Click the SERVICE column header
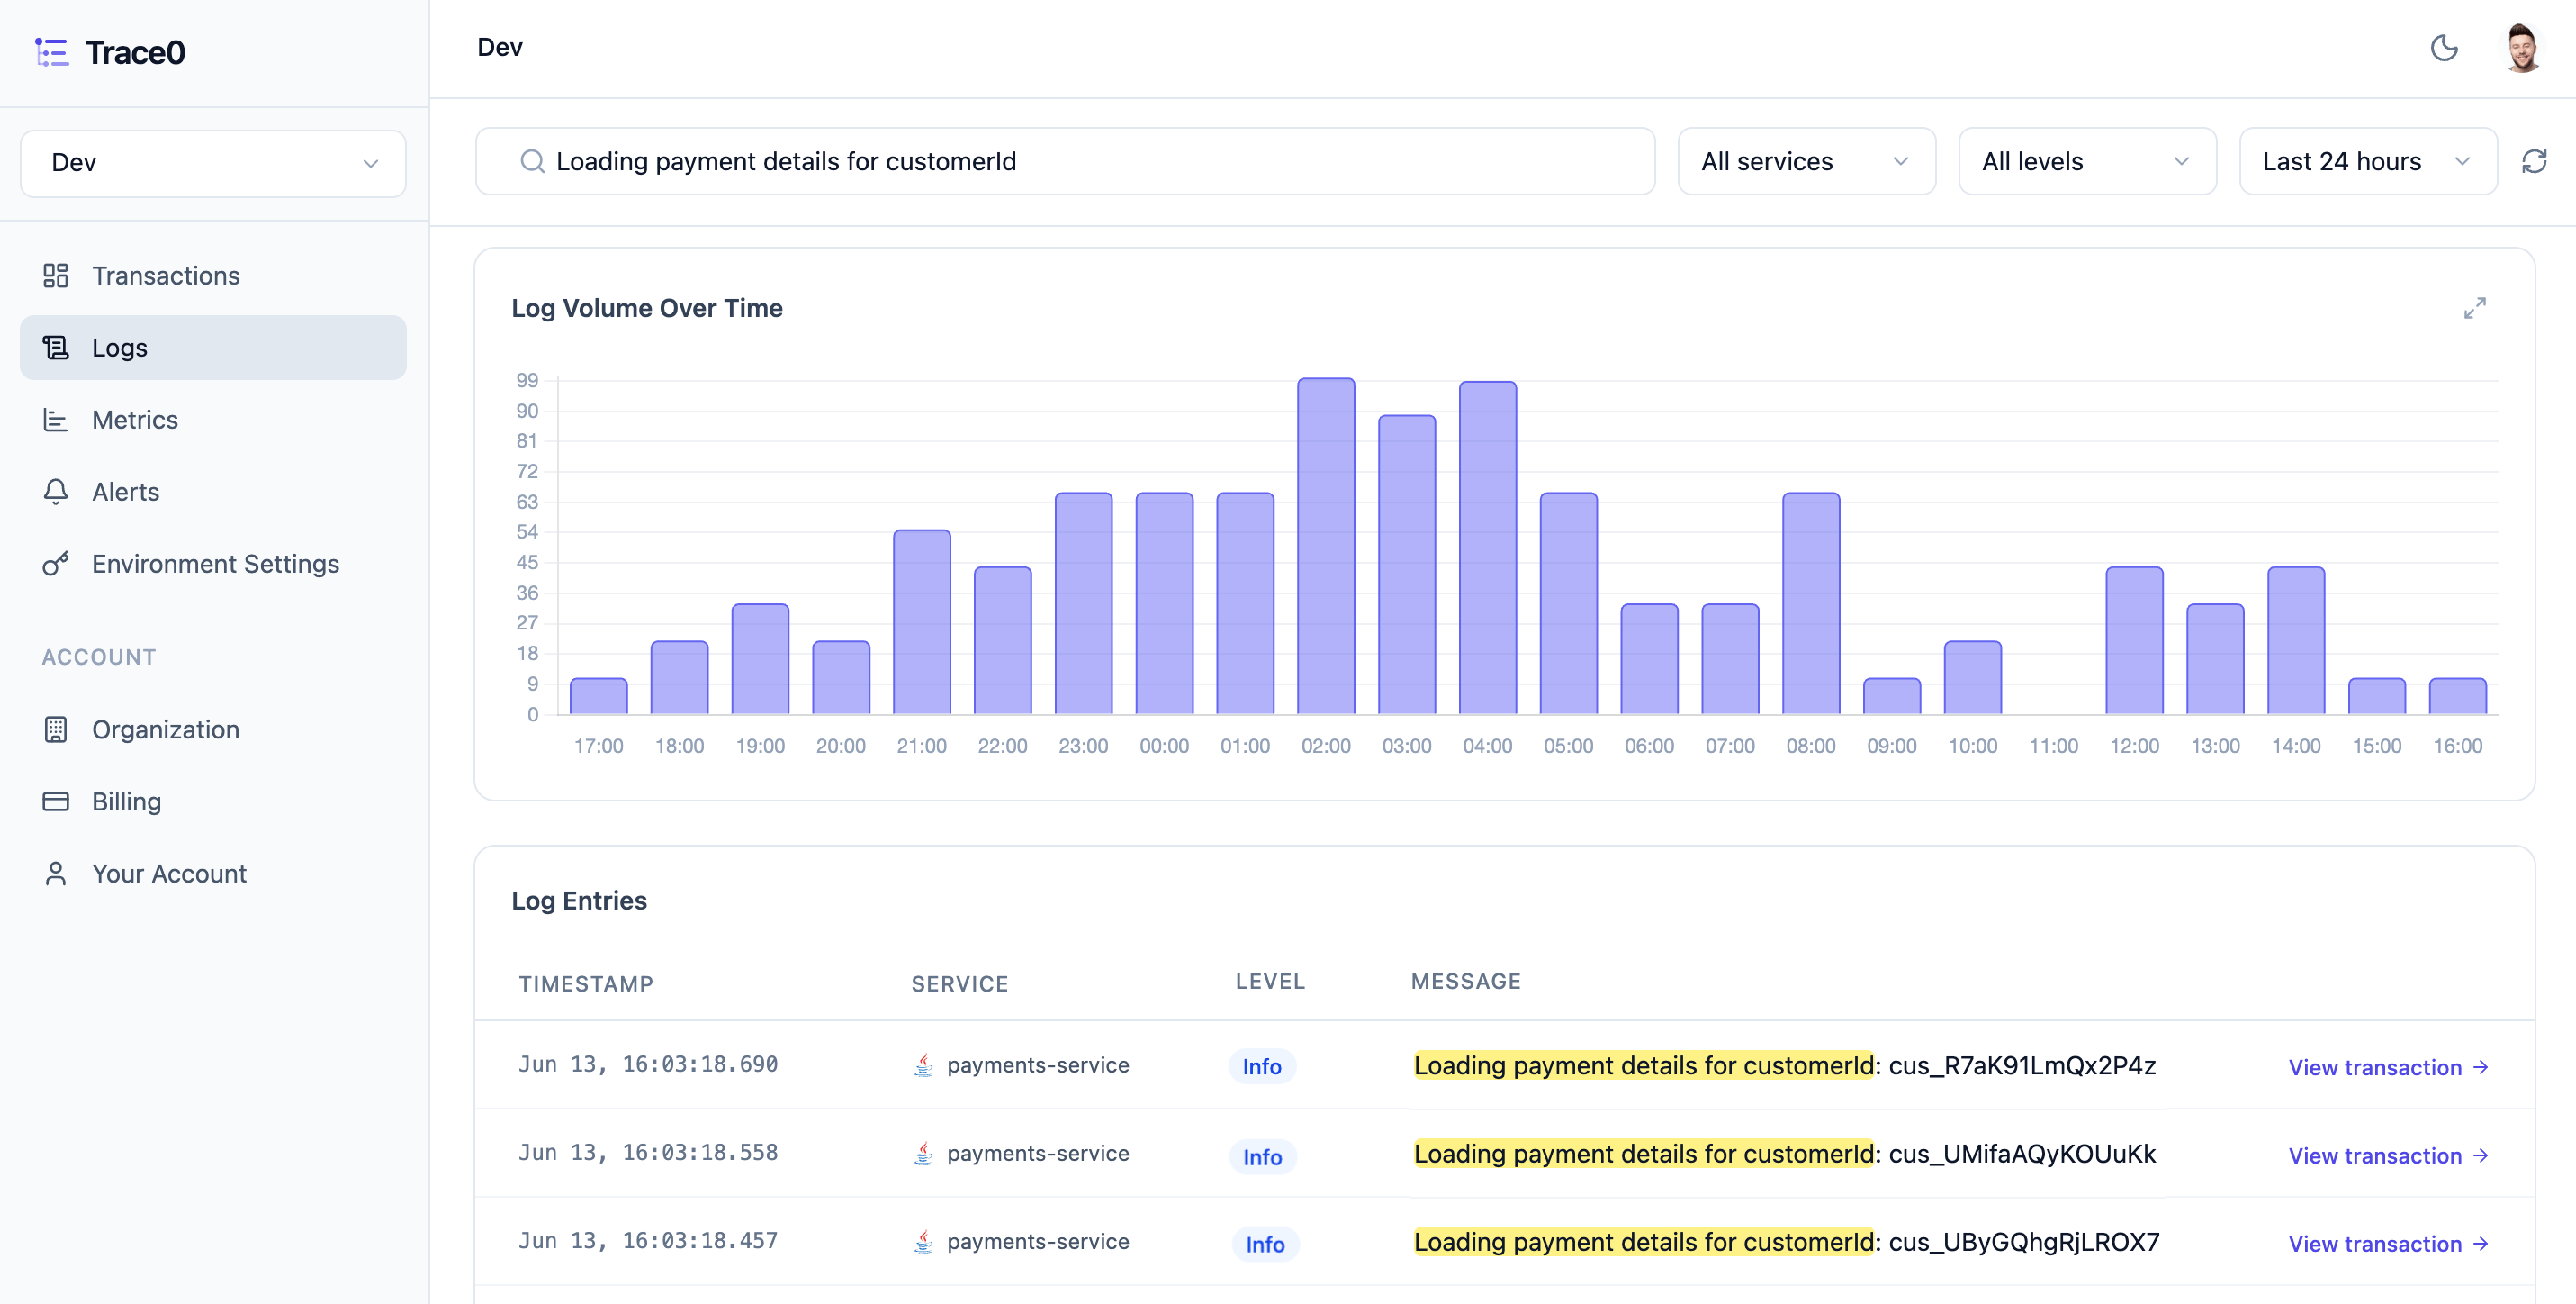Viewport: 2576px width, 1304px height. (959, 983)
